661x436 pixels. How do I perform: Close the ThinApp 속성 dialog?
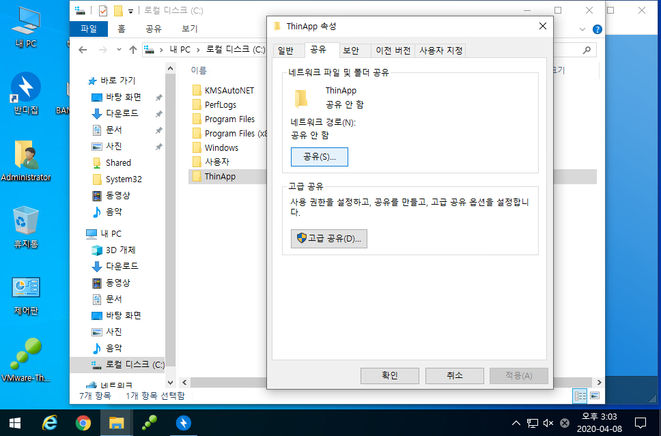click(543, 26)
